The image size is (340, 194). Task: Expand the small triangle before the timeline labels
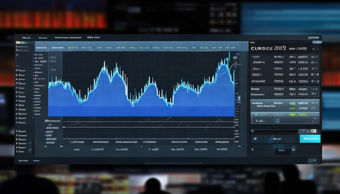click(x=69, y=142)
